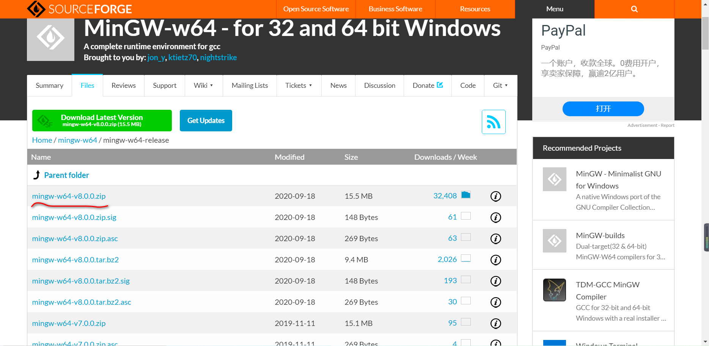Open the Discussion tab
Screen dimensions: 709x346
380,86
